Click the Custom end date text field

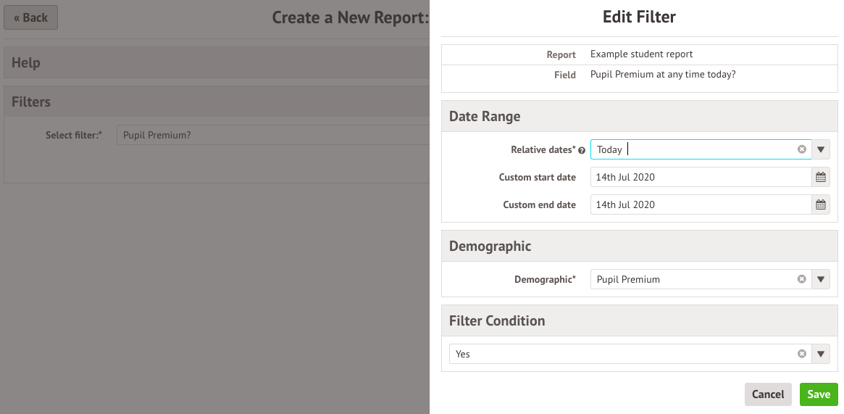(699, 204)
